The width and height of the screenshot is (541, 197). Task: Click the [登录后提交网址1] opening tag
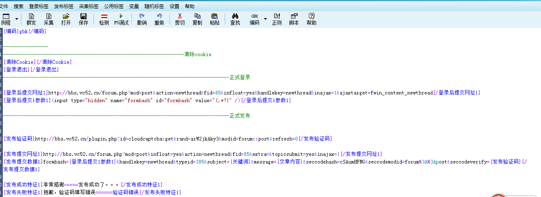click(26, 93)
